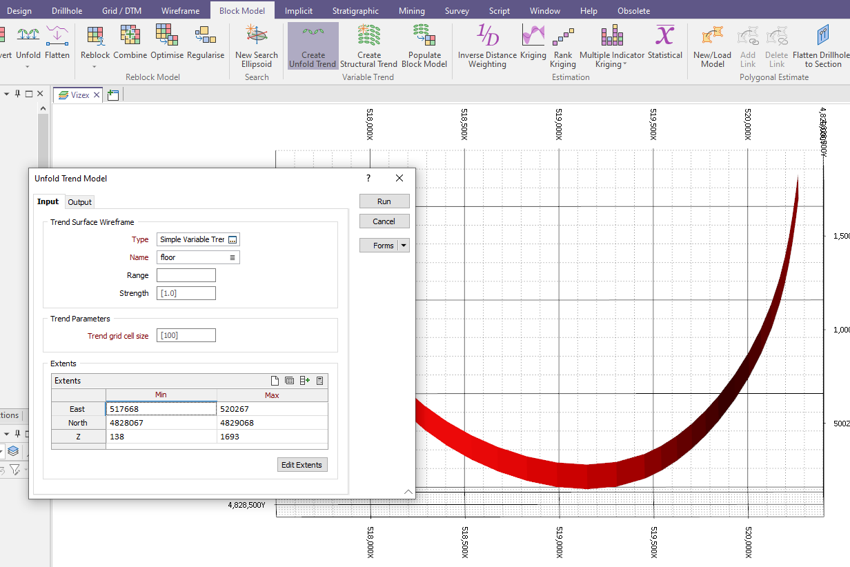Toggle the layer display icon in sidebar
This screenshot has width=850, height=567.
[x=14, y=451]
